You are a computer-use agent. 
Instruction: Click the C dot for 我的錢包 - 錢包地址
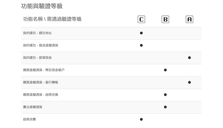[x=141, y=33]
